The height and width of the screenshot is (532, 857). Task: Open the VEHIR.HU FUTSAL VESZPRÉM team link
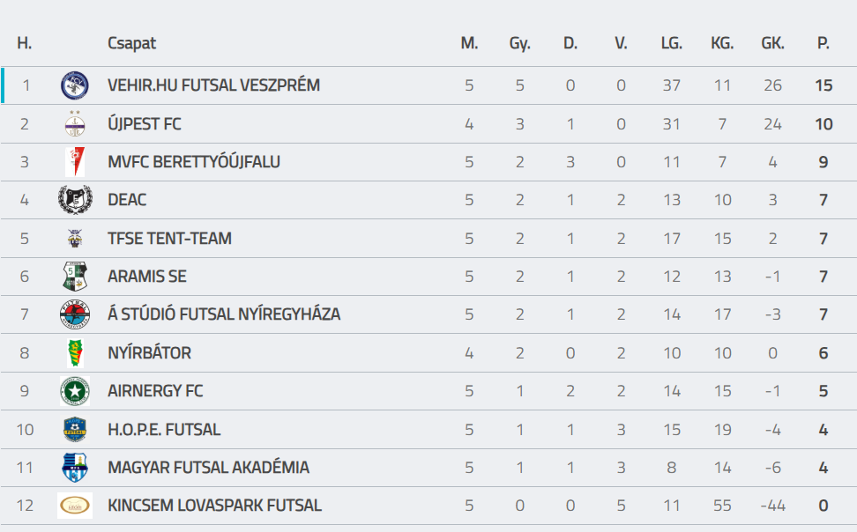click(x=213, y=85)
